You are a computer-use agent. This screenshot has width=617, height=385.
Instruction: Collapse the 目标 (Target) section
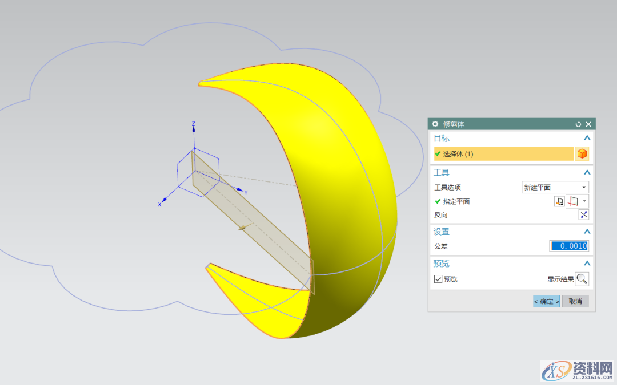[586, 138]
